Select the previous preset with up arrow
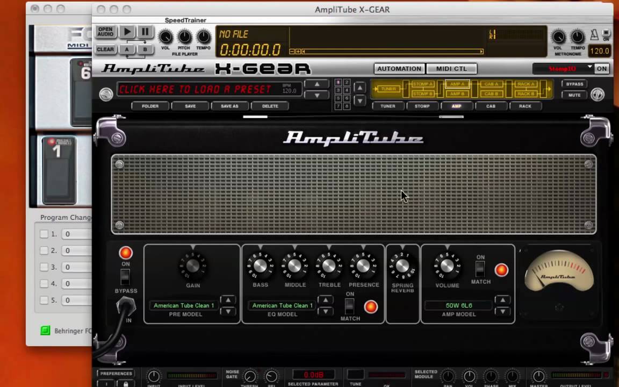The height and width of the screenshot is (387, 619). 317,84
